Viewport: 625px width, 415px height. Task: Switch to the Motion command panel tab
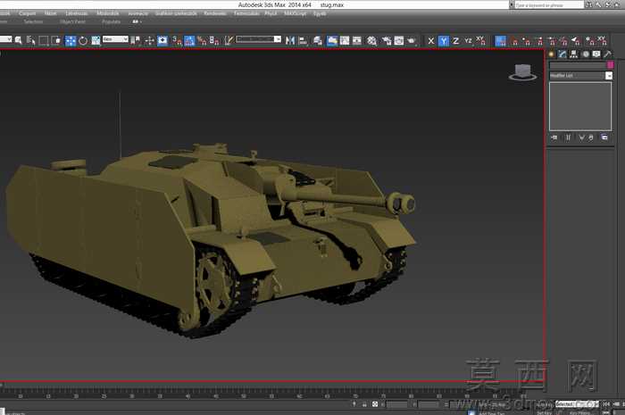(x=585, y=54)
